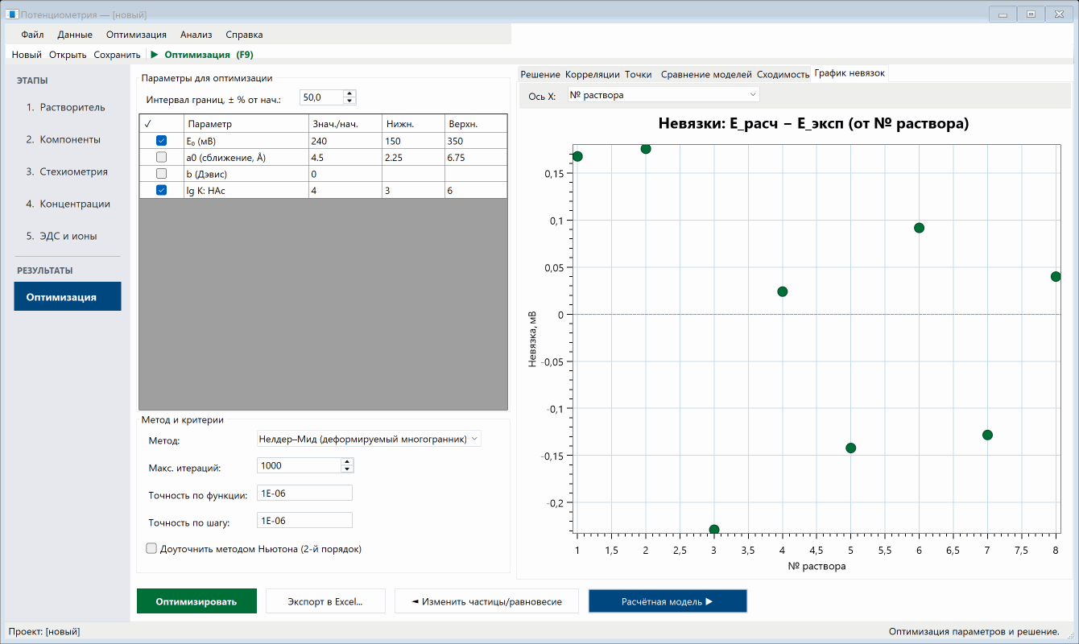Click the Макс. итераций value field
This screenshot has width=1079, height=644.
299,465
